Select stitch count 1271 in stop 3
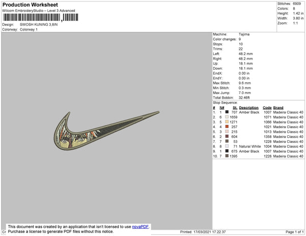Image resolution: width=306 pixels, height=236 pixels. point(234,122)
